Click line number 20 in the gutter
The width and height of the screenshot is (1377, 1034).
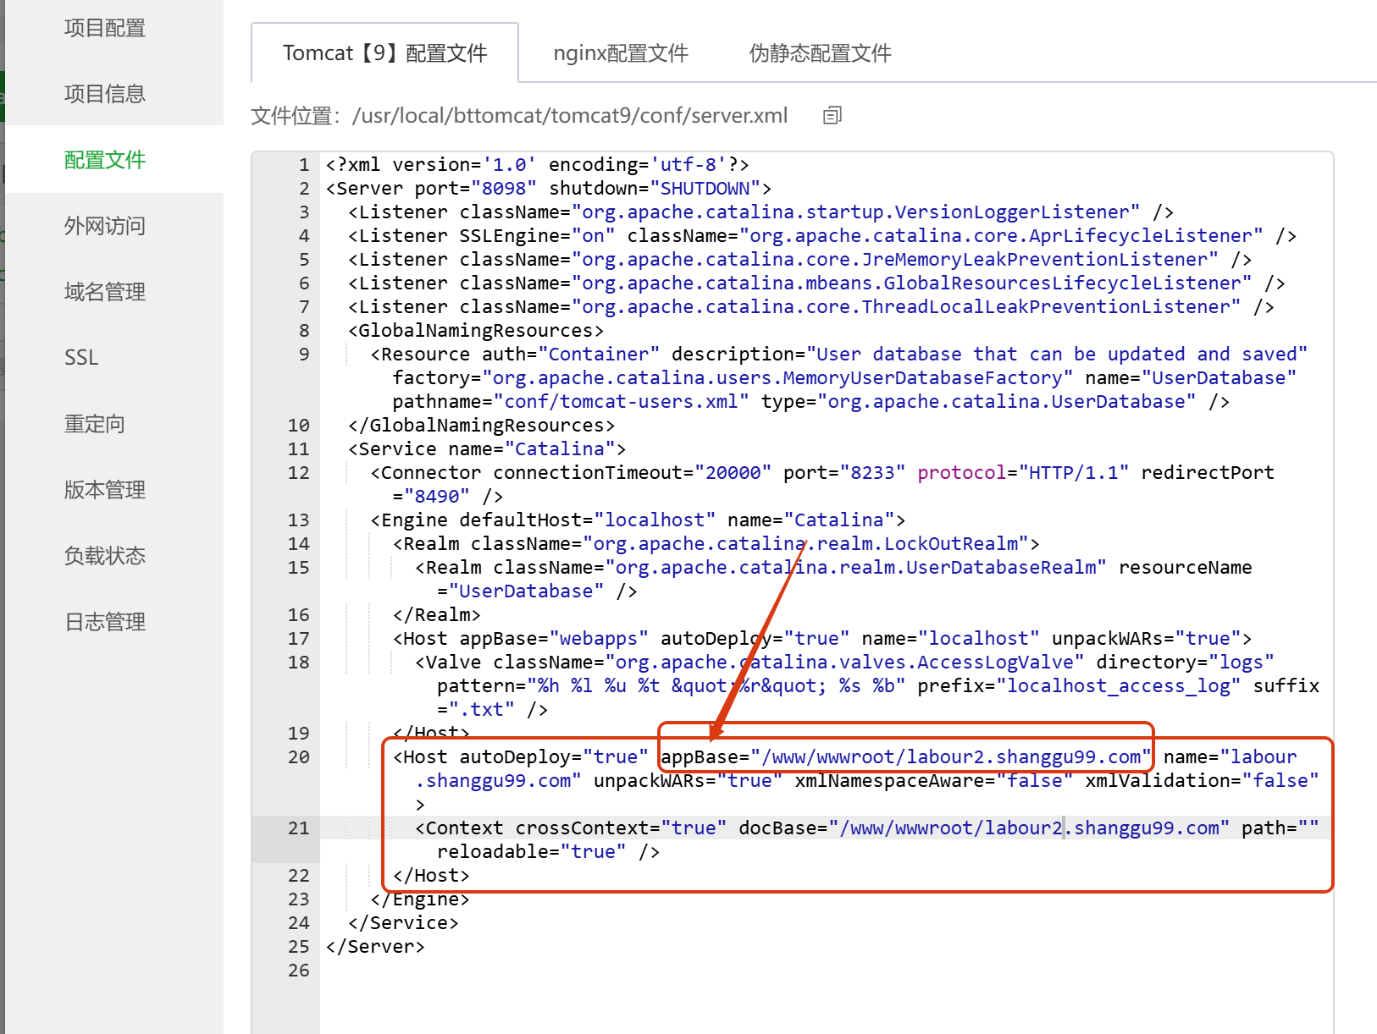click(x=298, y=756)
